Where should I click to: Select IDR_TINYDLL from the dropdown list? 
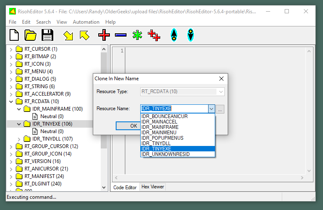[178, 143]
